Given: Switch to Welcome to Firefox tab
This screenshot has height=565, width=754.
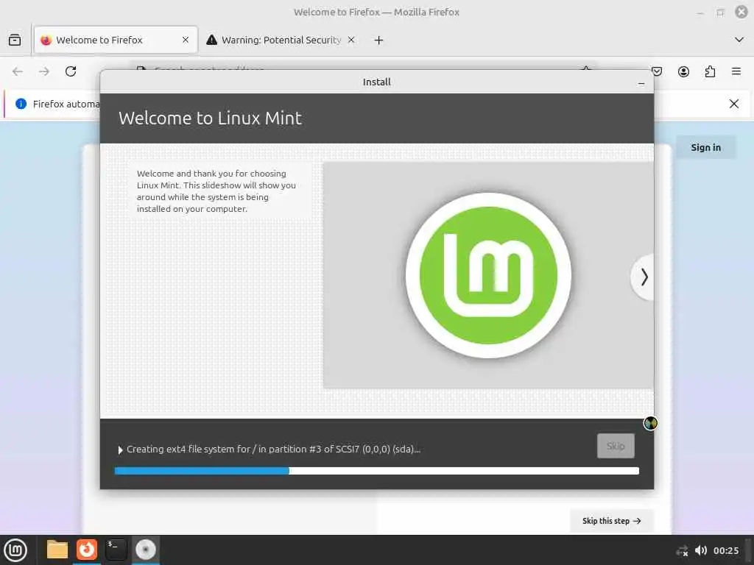Looking at the screenshot, I should 116,40.
